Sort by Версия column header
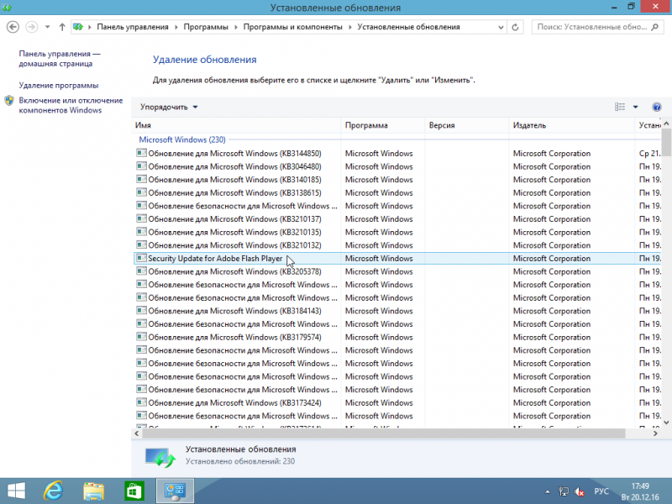This screenshot has width=672, height=504. [467, 125]
